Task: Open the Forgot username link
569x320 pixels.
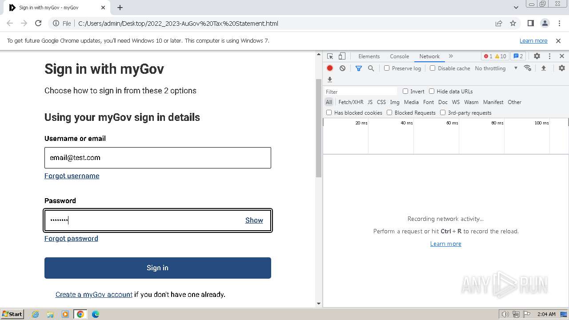Action: point(72,176)
